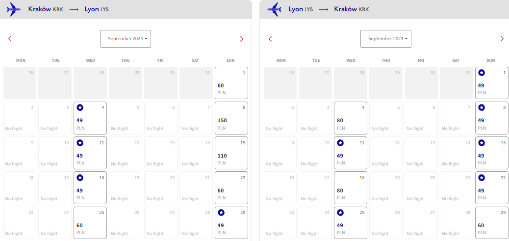This screenshot has height=241, width=509.
Task: Click star badge on Kraków–Lyon September 4
Action: (x=80, y=108)
